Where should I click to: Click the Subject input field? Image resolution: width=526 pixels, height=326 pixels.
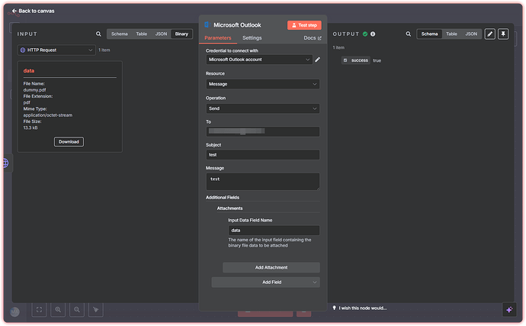point(263,155)
